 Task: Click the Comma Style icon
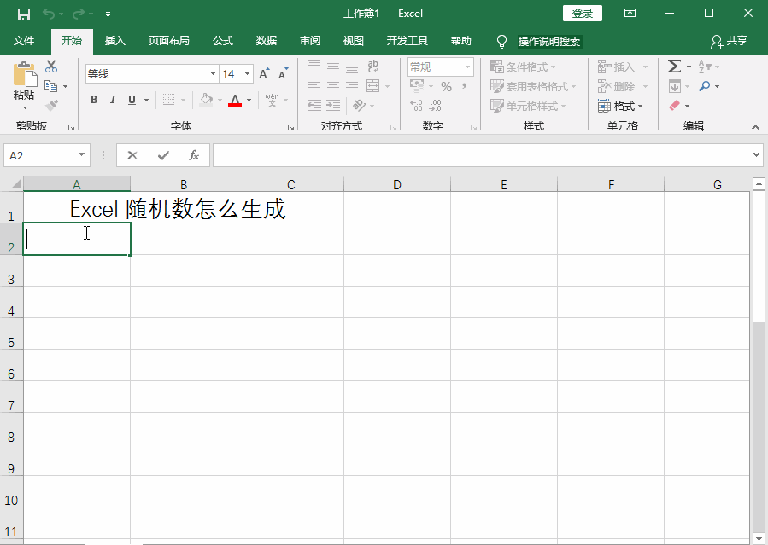coord(464,86)
